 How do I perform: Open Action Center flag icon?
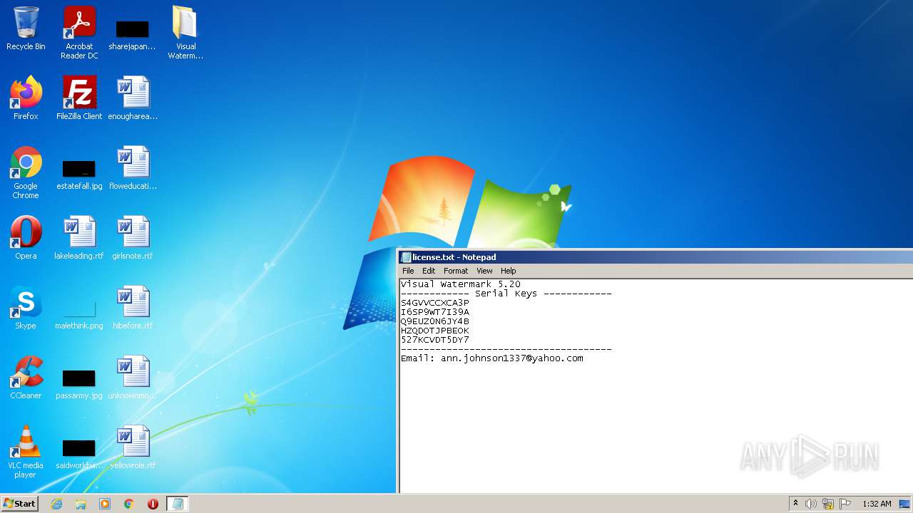(845, 504)
